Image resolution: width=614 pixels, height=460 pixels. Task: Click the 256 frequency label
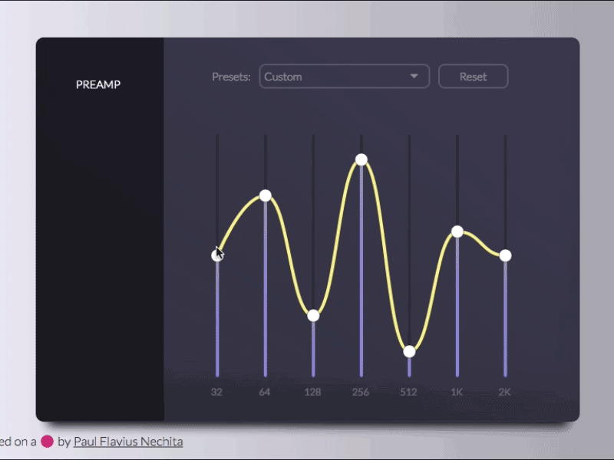pos(361,392)
